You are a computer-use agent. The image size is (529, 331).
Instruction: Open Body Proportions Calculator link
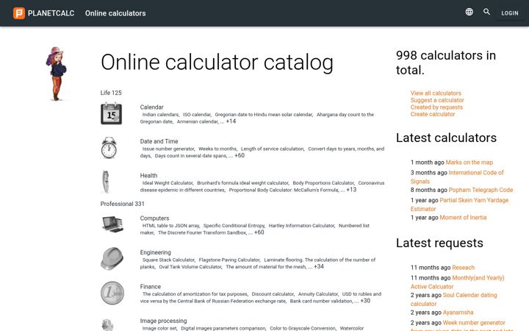point(323,182)
